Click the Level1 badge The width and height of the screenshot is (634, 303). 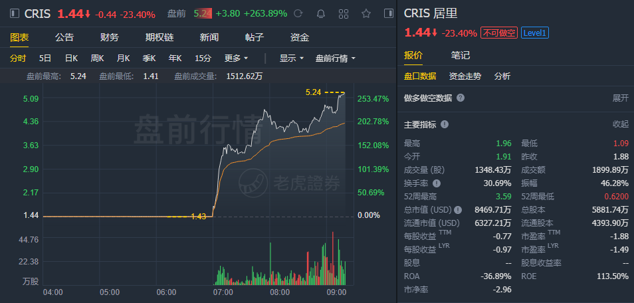tap(535, 33)
